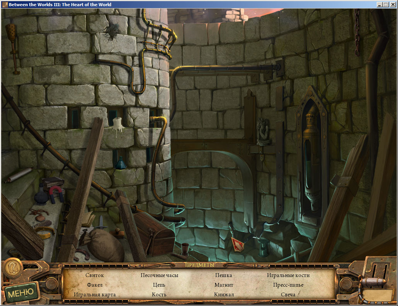Pick up the red horseshoe magnet

pos(56,193)
